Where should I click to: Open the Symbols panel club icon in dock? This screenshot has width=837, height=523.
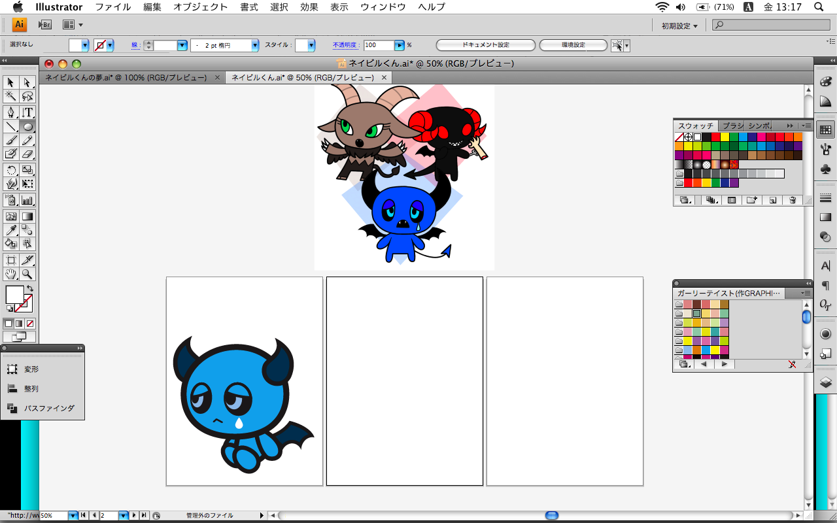825,169
